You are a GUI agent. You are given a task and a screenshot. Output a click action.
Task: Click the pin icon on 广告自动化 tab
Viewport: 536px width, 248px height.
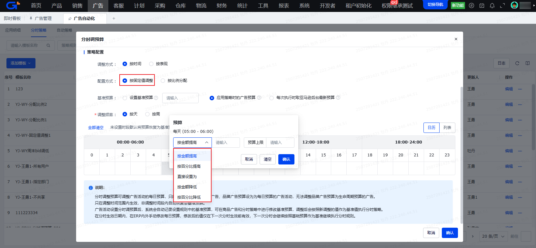click(x=70, y=19)
